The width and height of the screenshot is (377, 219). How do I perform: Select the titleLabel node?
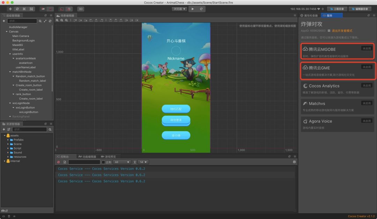[x=18, y=49]
